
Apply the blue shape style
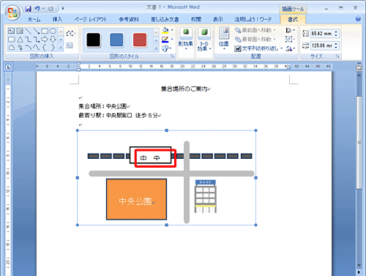tap(116, 40)
